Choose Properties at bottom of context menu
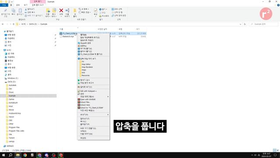Viewport: 280px width, 158px height. tap(83, 138)
